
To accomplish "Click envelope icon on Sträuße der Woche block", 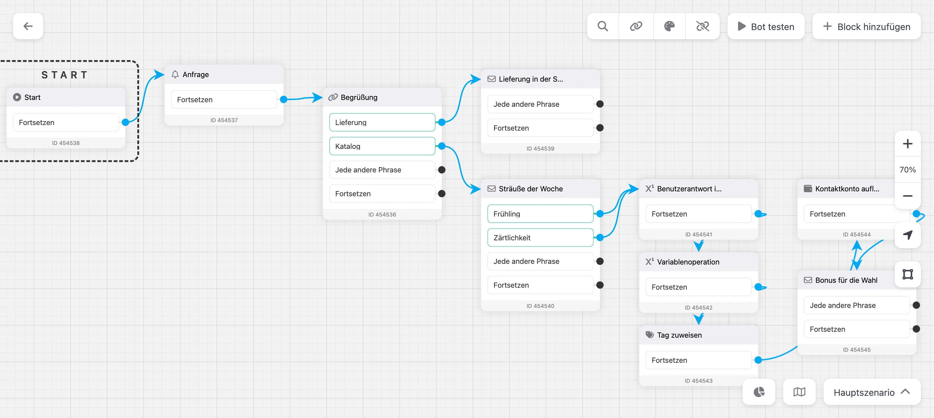I will [x=491, y=188].
